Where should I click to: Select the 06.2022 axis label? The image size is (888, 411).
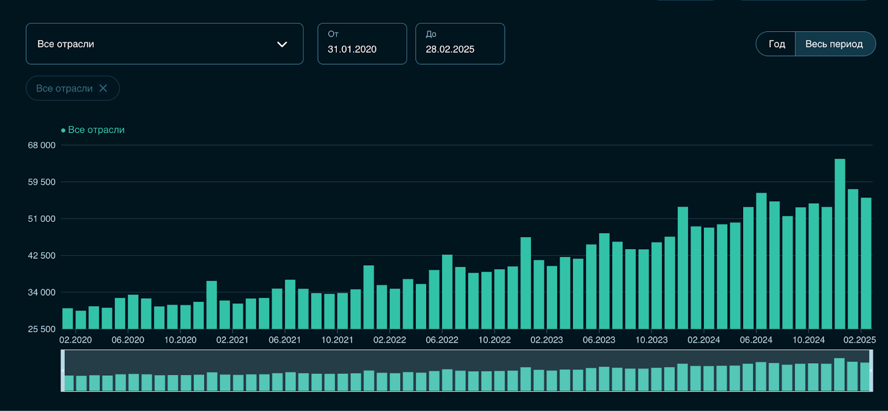442,340
